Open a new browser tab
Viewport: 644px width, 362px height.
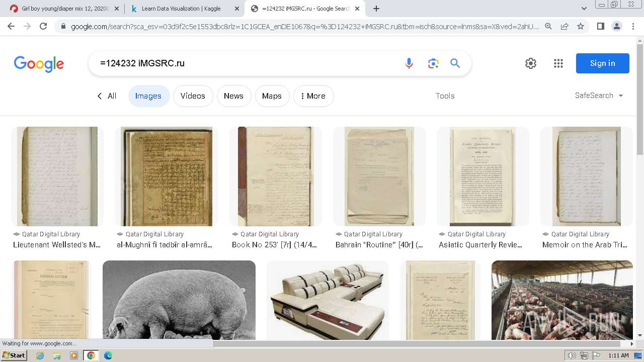pos(376,9)
